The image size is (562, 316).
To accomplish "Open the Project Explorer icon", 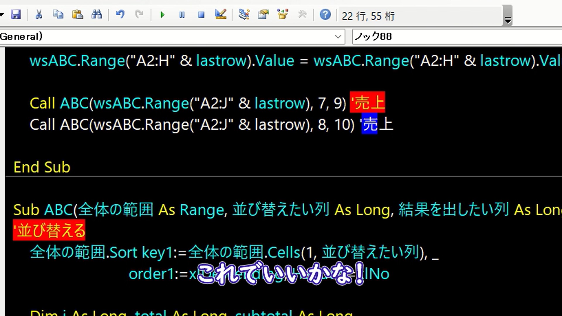I will pyautogui.click(x=244, y=14).
